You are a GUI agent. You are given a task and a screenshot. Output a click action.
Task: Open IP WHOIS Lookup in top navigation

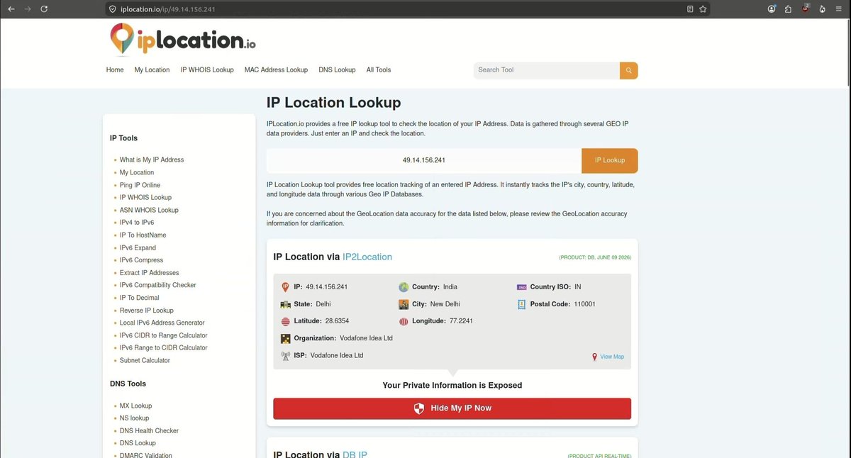pyautogui.click(x=207, y=70)
